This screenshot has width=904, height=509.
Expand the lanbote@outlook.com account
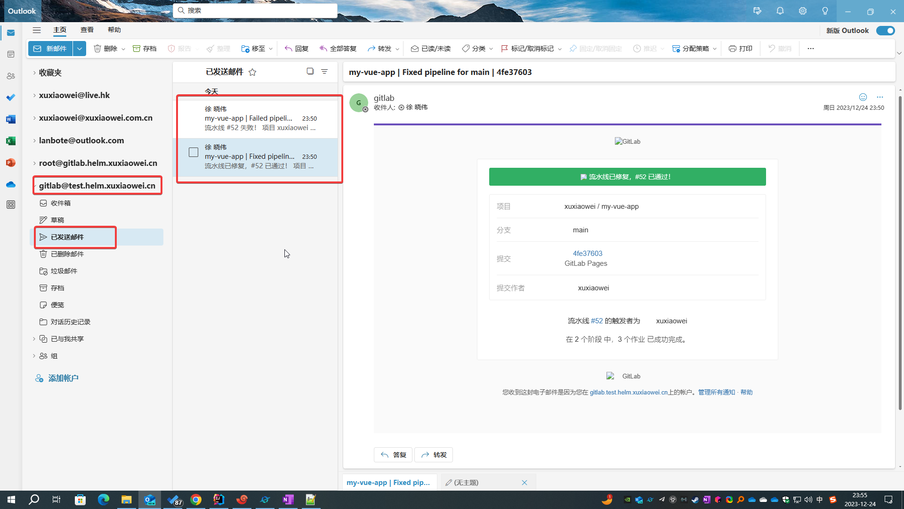[34, 140]
